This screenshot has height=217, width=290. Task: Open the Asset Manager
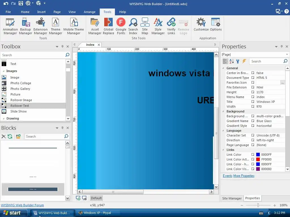pyautogui.click(x=95, y=26)
